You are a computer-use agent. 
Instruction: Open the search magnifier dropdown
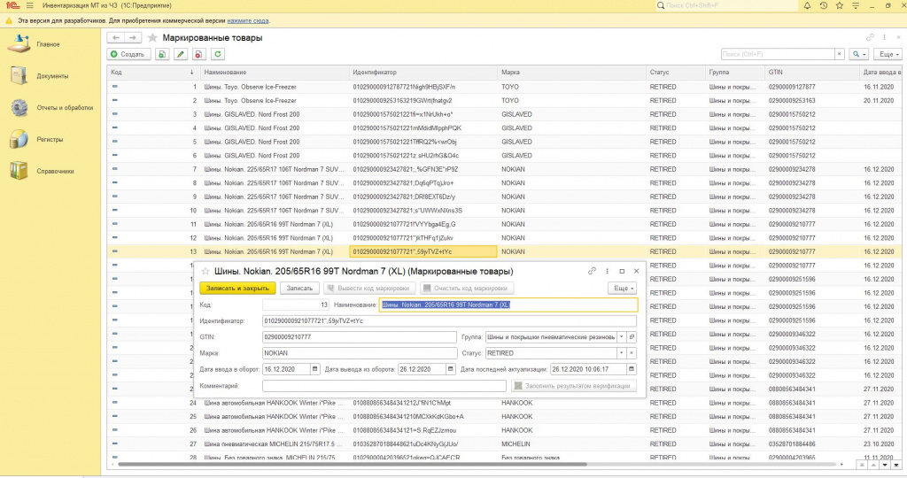pyautogui.click(x=858, y=54)
